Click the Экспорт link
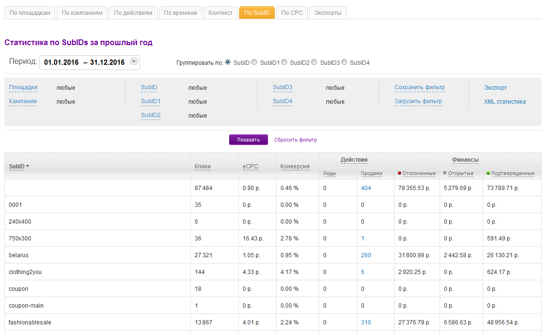546x334 pixels. [x=495, y=88]
